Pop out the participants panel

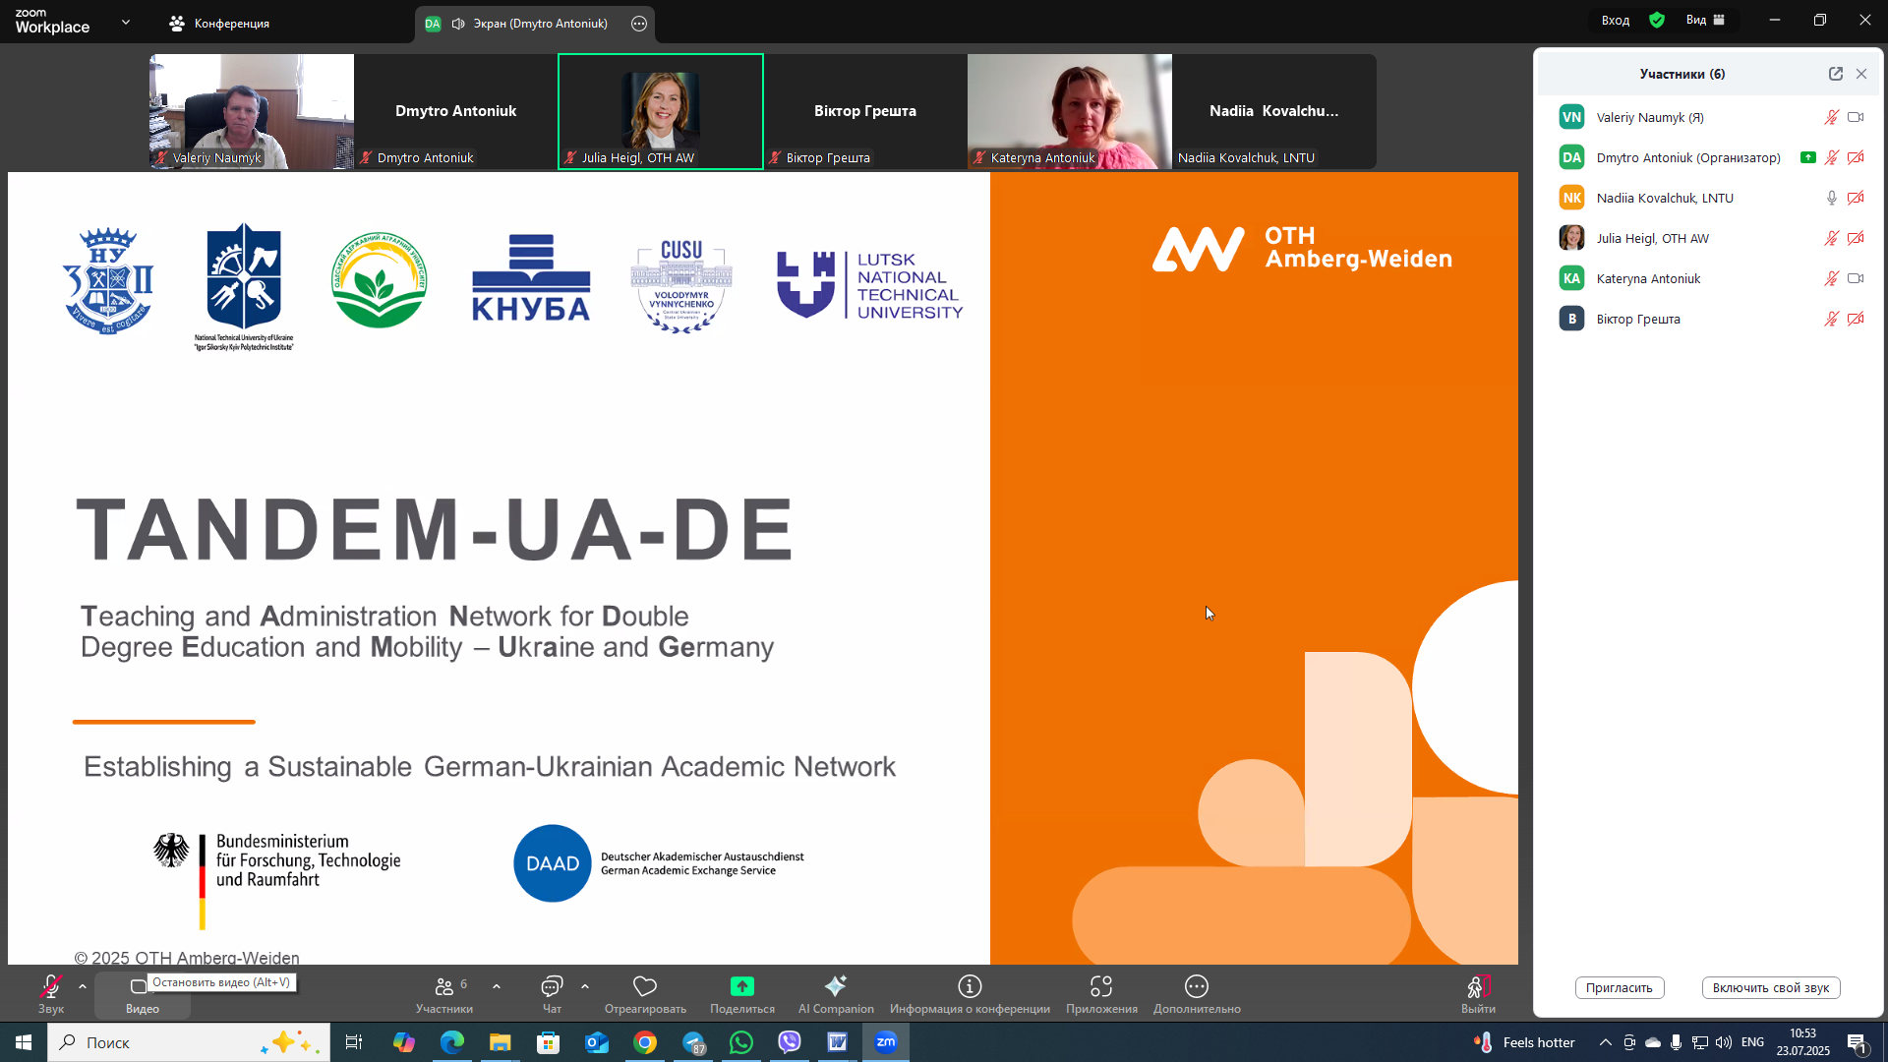pyautogui.click(x=1835, y=74)
